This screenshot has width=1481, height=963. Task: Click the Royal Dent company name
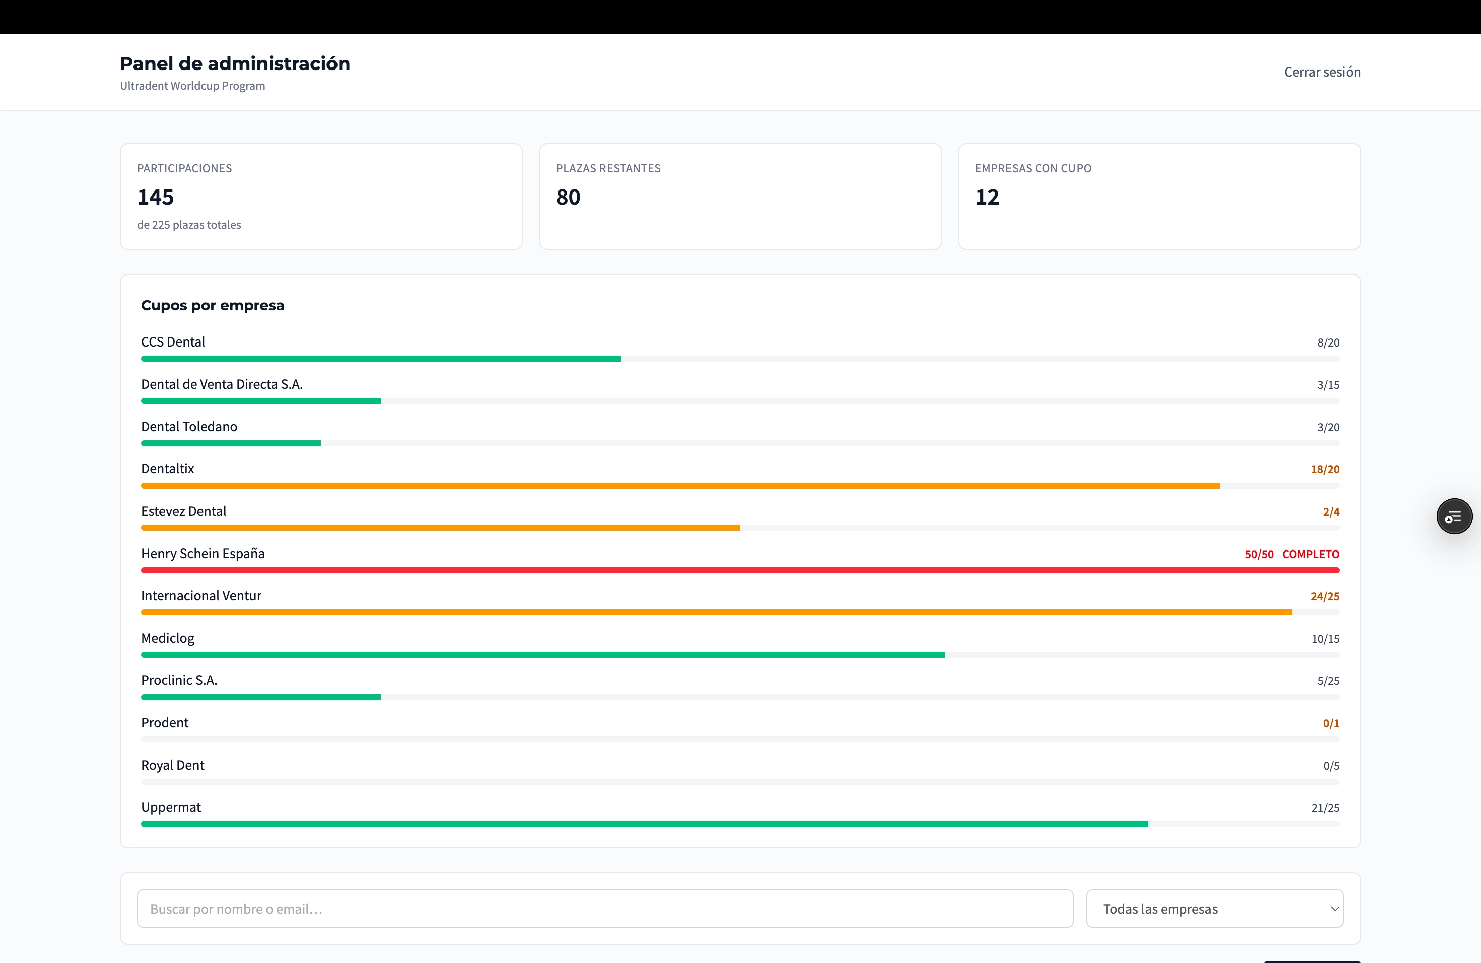172,765
